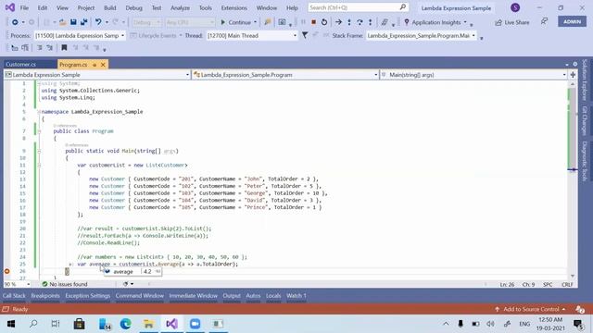Click the Application Insights pin icon

pyautogui.click(x=407, y=22)
